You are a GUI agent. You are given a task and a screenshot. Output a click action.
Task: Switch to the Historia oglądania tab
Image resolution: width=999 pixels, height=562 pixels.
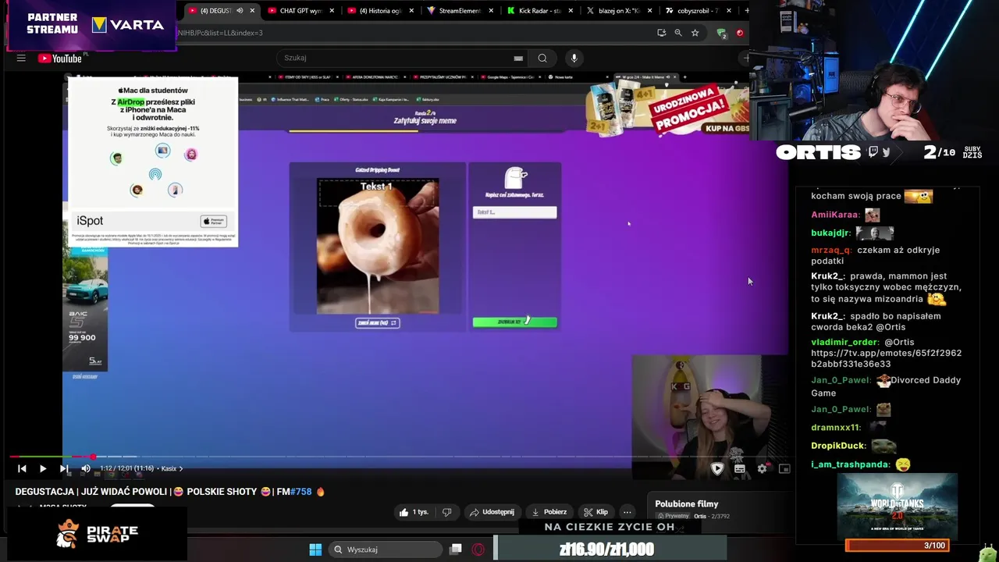[380, 11]
